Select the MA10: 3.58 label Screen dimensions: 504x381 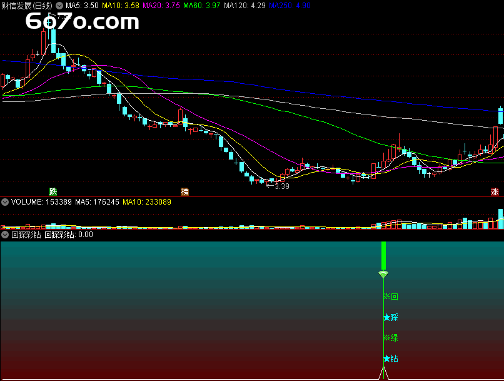(x=121, y=6)
